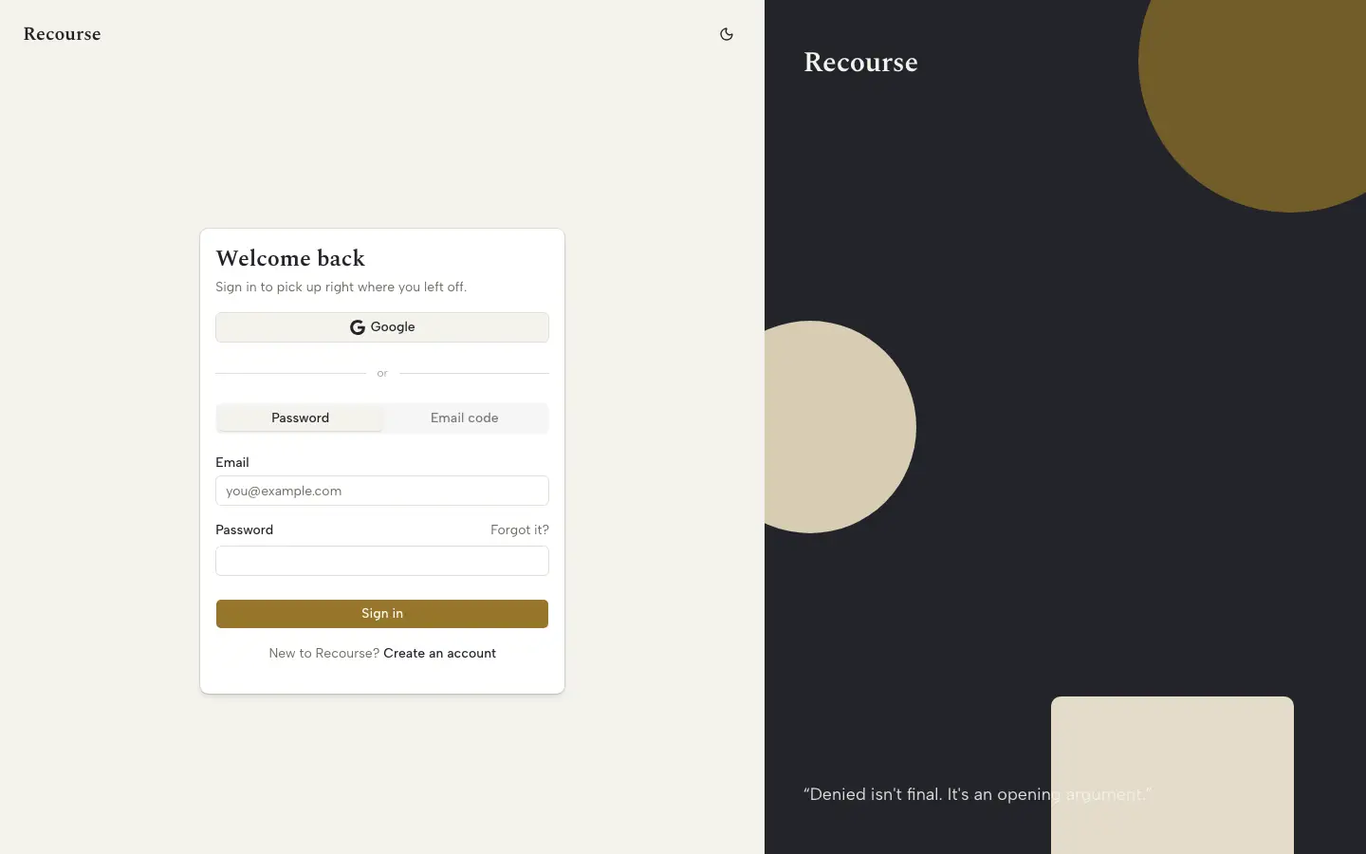Screen dimensions: 1366x854
Task: Switch to the Password tab
Action: pyautogui.click(x=300, y=418)
